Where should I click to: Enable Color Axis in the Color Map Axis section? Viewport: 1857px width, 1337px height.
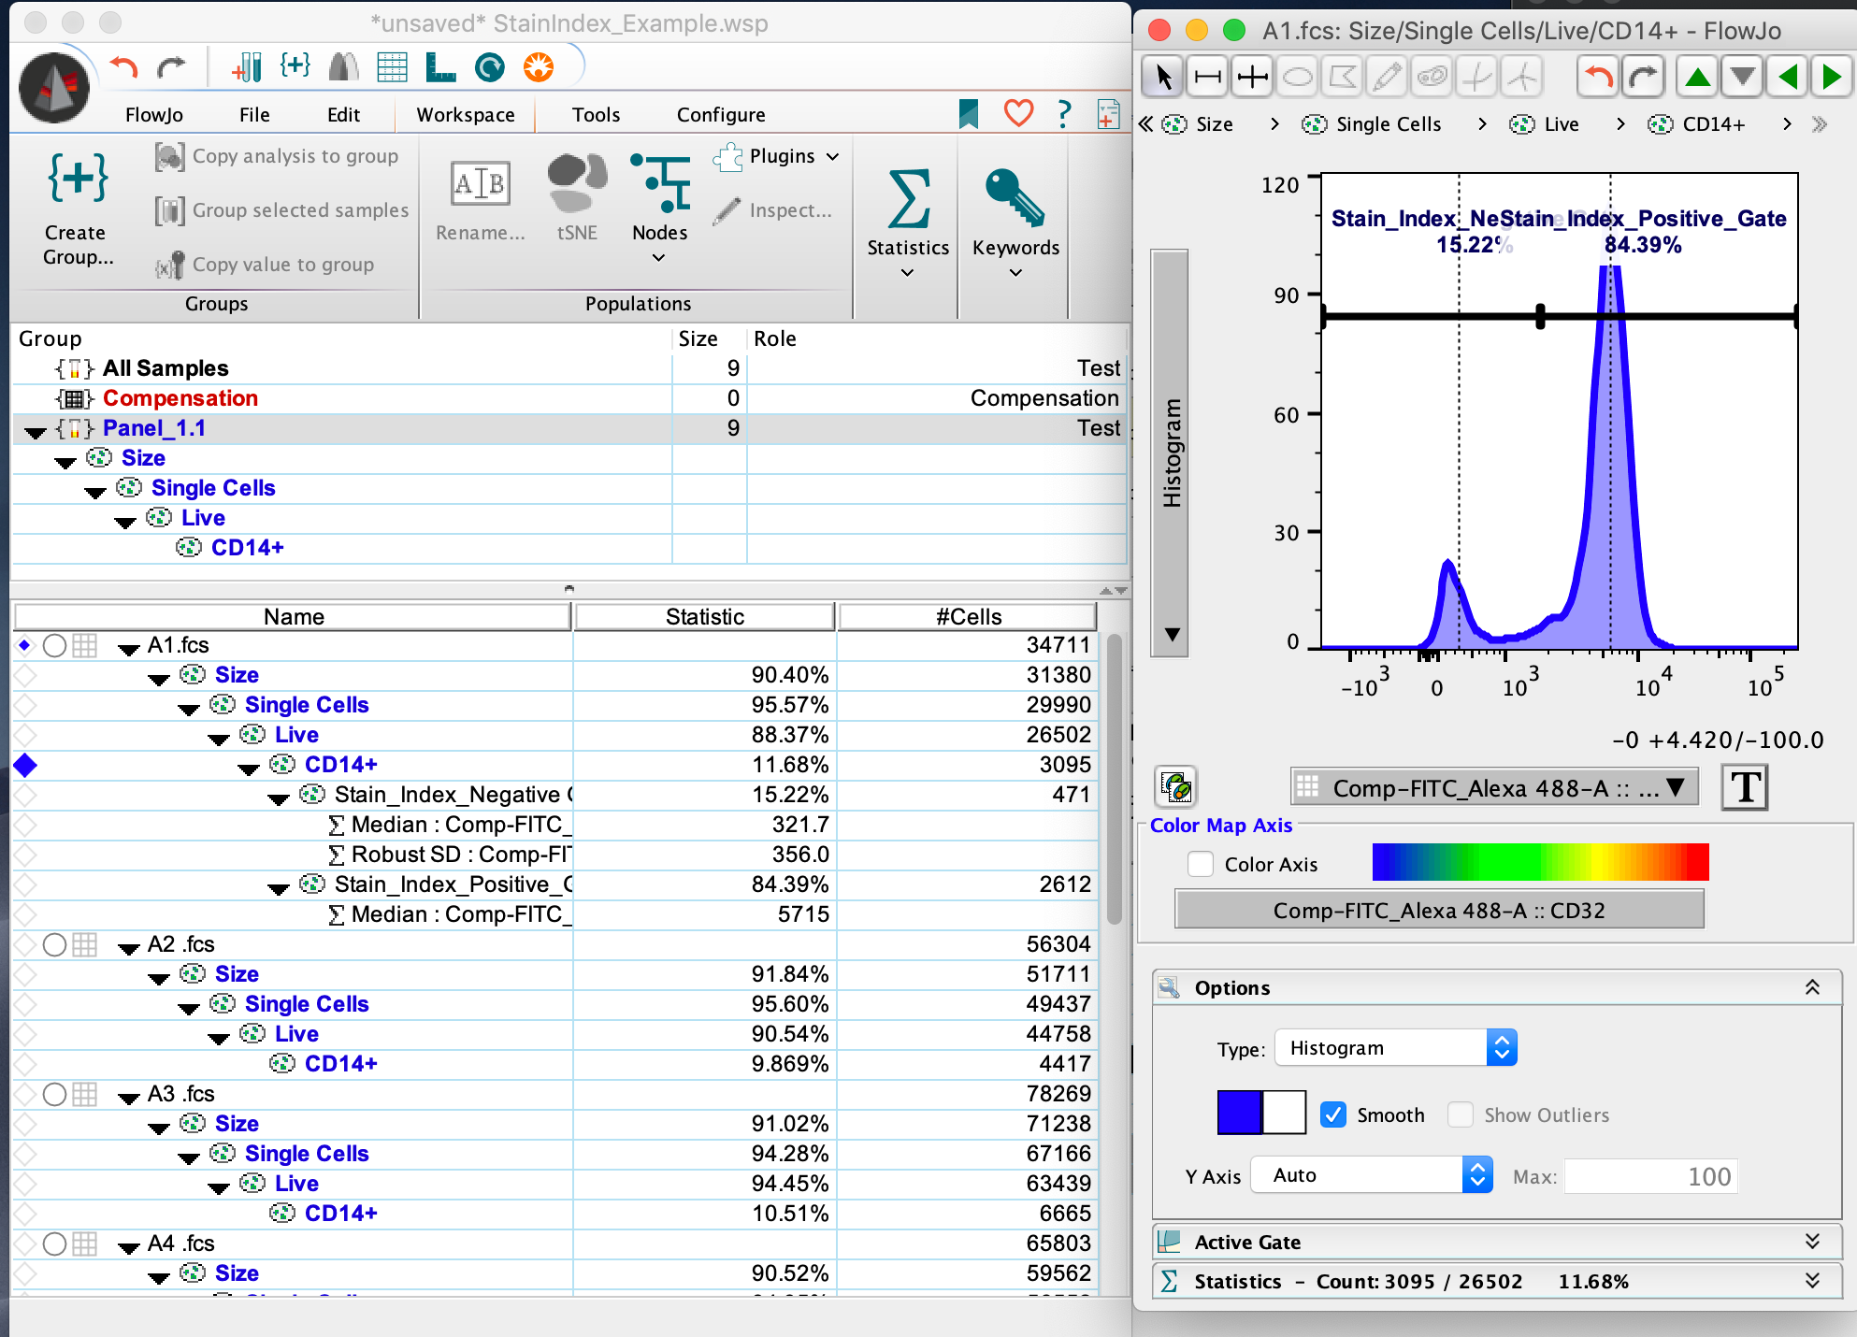pos(1201,864)
